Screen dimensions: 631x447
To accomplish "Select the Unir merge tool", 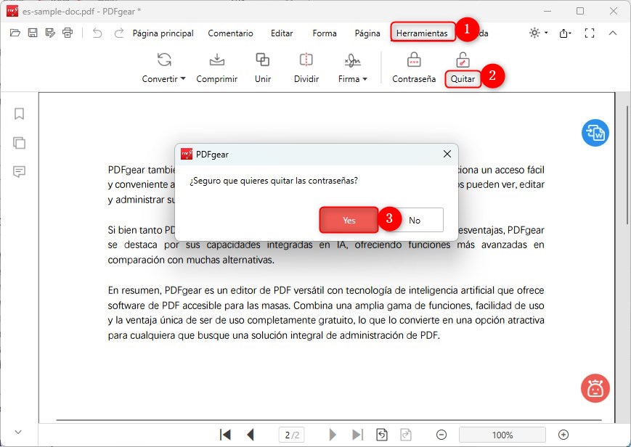I will tap(263, 68).
